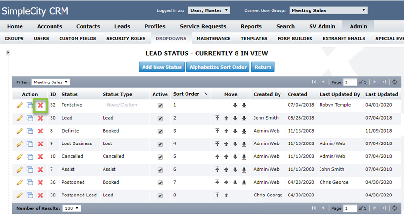Click the top Page number input field
This screenshot has height=215, width=404.
coord(350,82)
